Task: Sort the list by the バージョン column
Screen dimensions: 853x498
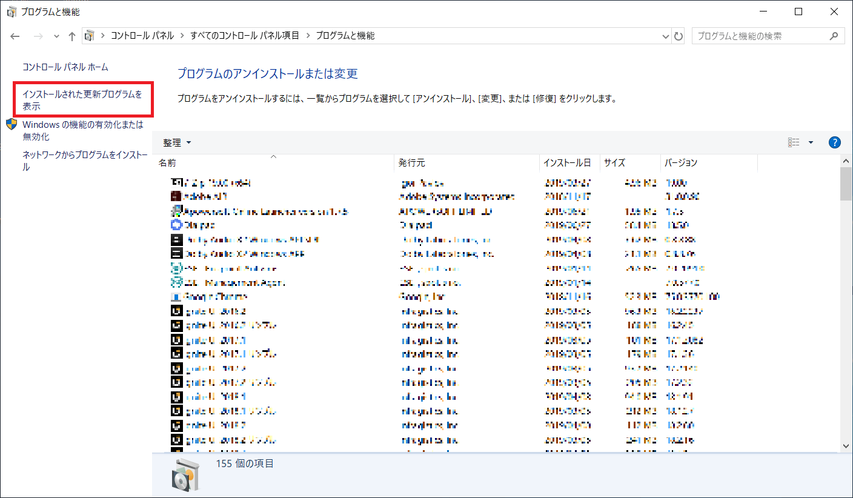Action: pos(709,162)
